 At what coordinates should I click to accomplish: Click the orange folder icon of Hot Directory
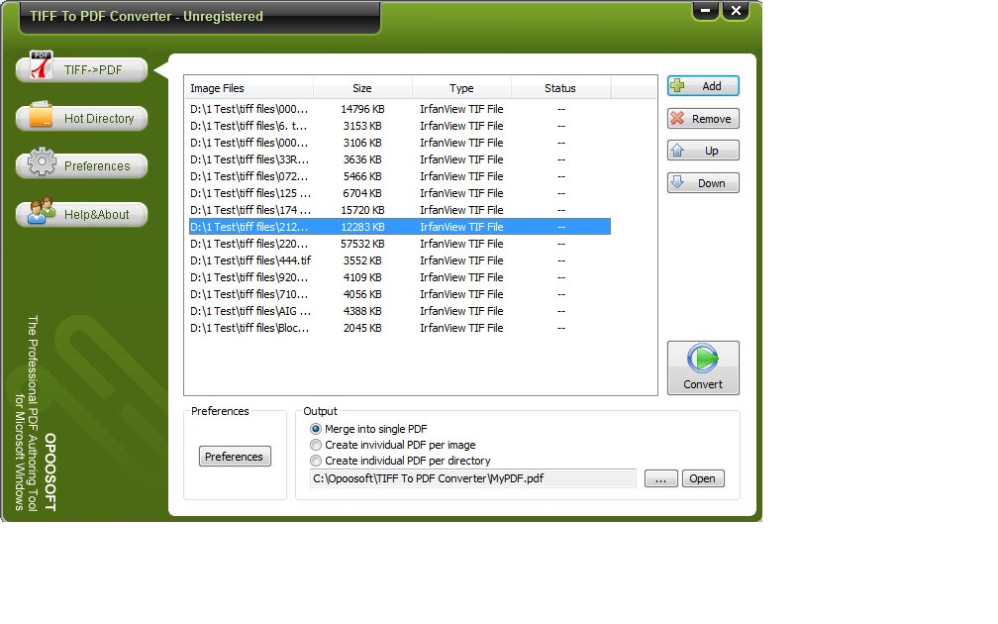[41, 115]
